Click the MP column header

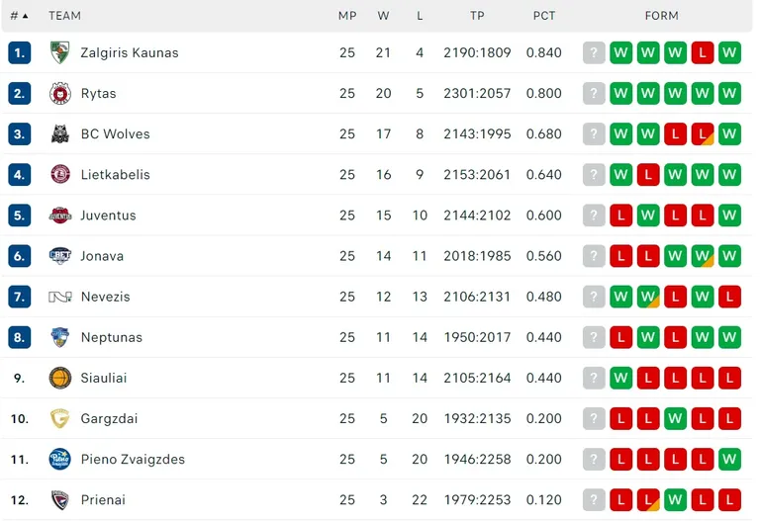pyautogui.click(x=347, y=16)
